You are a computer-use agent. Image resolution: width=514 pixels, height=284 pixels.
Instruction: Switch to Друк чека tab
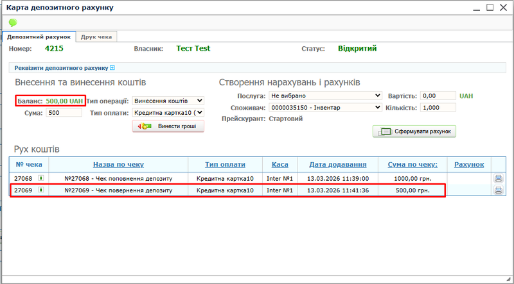click(96, 37)
